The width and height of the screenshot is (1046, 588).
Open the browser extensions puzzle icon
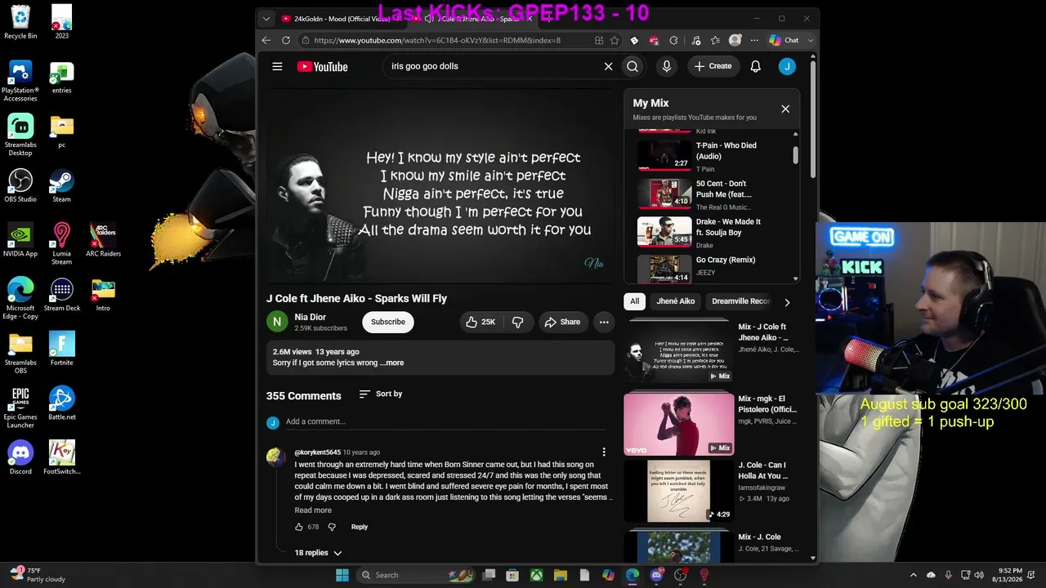click(x=673, y=40)
